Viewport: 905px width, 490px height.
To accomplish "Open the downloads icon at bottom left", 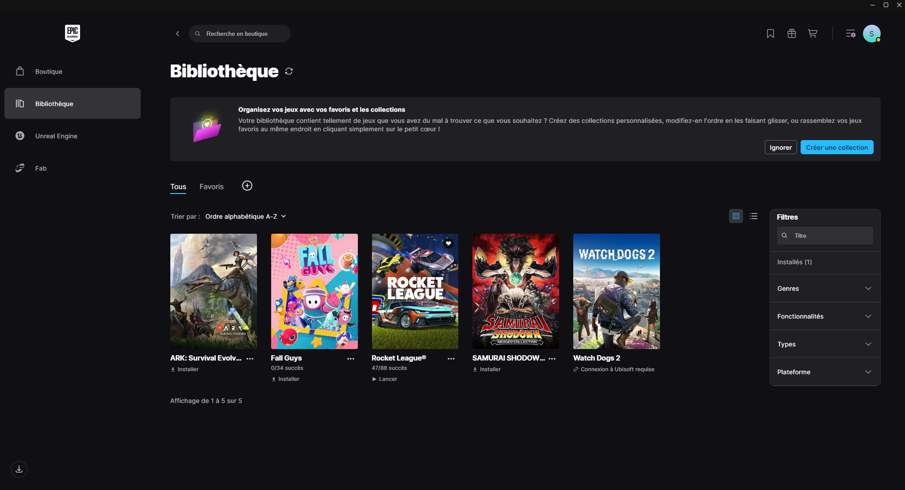I will click(19, 469).
